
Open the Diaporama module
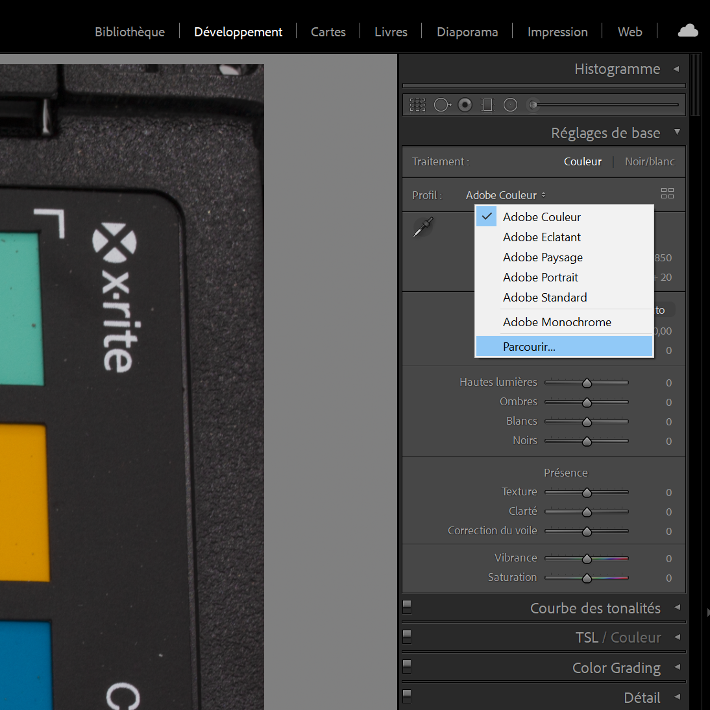point(467,32)
